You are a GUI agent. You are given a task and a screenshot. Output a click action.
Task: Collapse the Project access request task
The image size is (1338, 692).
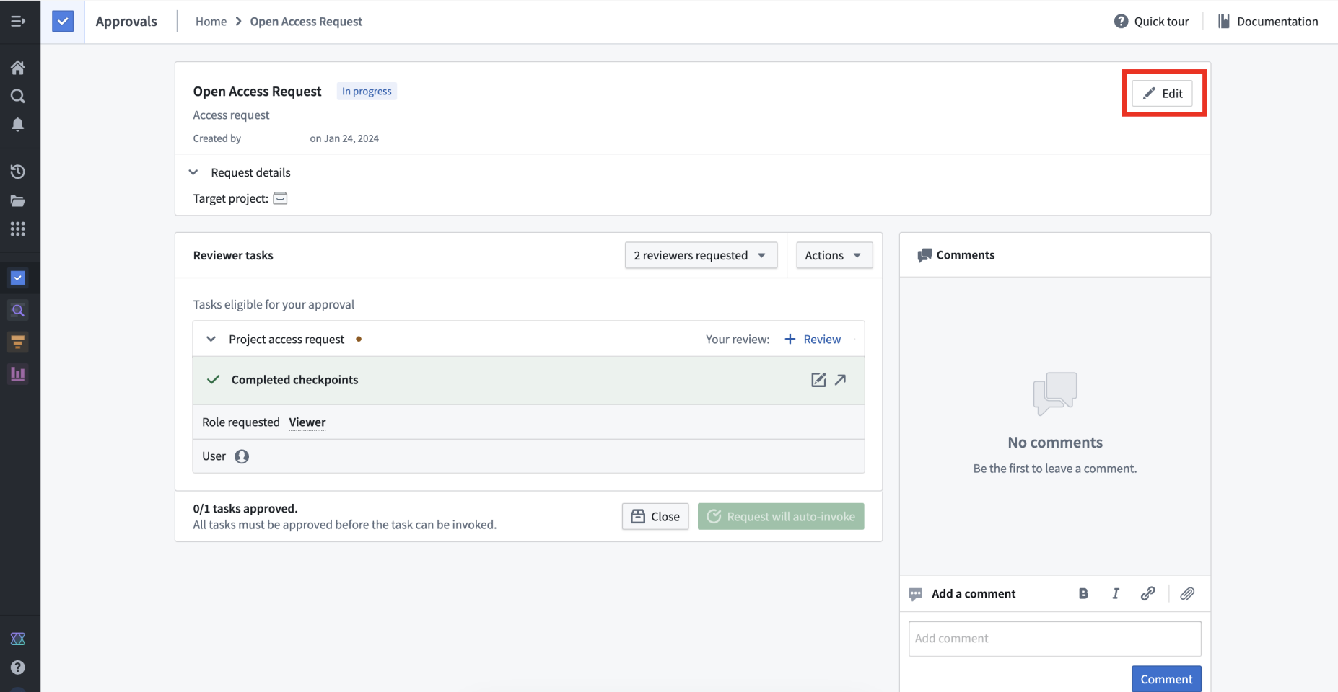pos(211,339)
